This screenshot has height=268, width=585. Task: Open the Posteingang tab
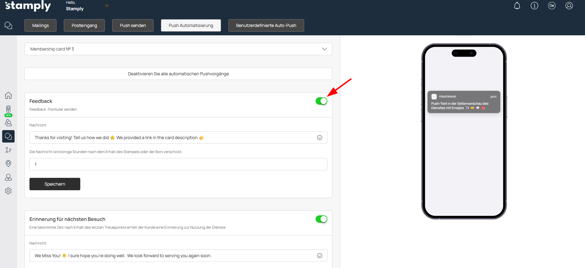point(84,25)
